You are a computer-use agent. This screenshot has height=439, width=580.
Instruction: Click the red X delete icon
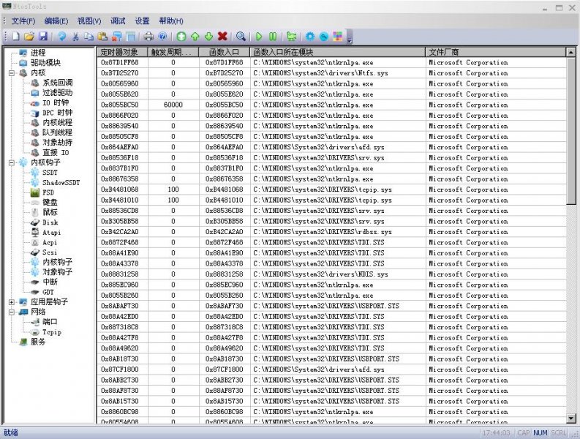[x=222, y=37]
